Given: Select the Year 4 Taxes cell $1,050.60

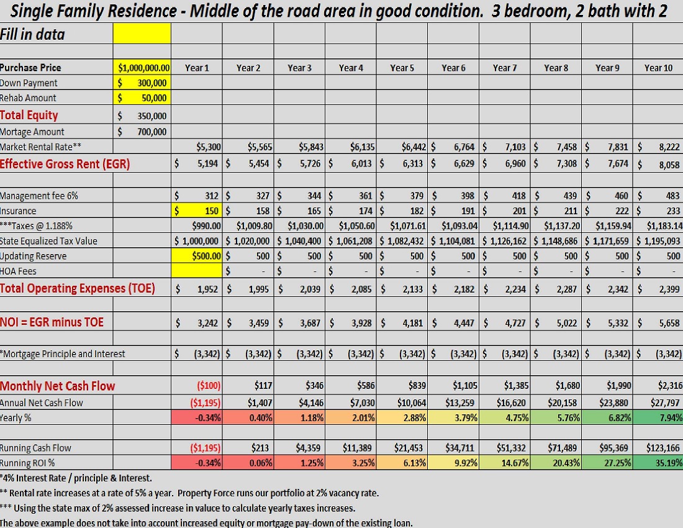Looking at the screenshot, I should click(351, 225).
